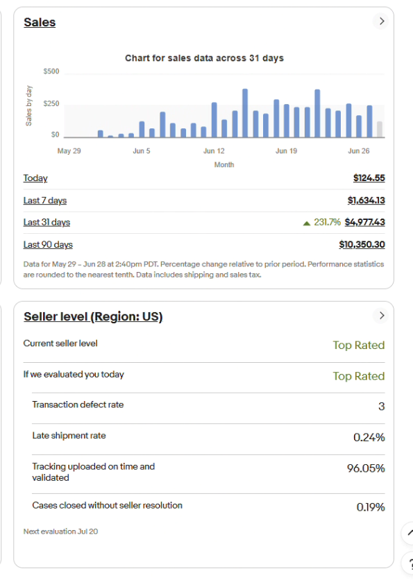Screen dimensions: 413x580
Task: Click the green 231.7% increase indicator
Action: [321, 222]
